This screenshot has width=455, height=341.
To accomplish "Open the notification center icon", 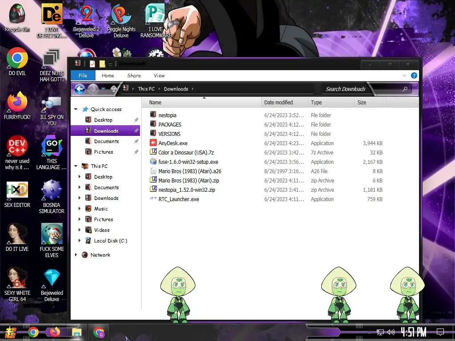I will (x=440, y=332).
